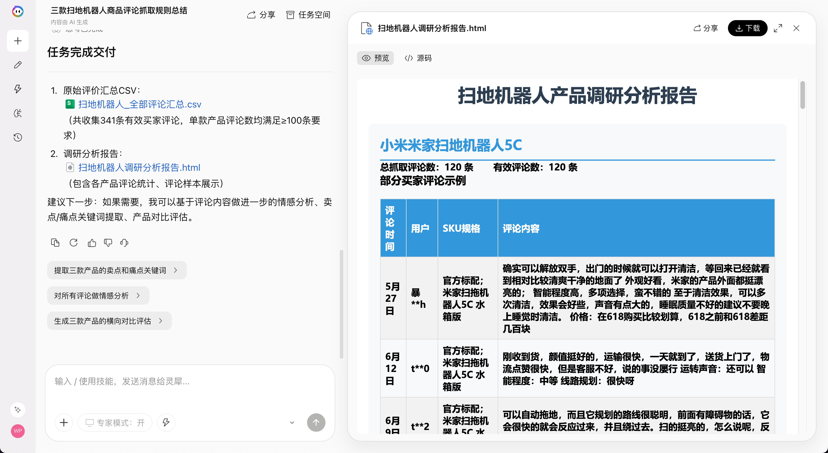This screenshot has height=453, width=828.
Task: Open the pencil edit icon in sidebar
Action: [x=18, y=65]
